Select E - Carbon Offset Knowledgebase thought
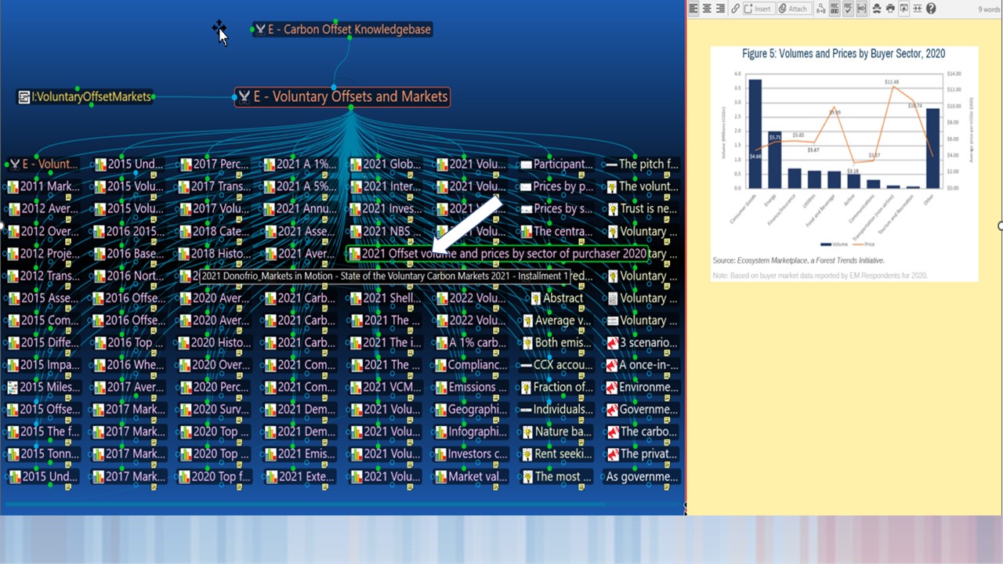Screen dimensions: 1003x564 point(343,30)
